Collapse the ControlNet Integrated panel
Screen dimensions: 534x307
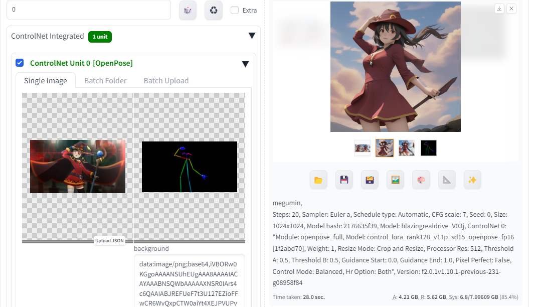[x=252, y=36]
